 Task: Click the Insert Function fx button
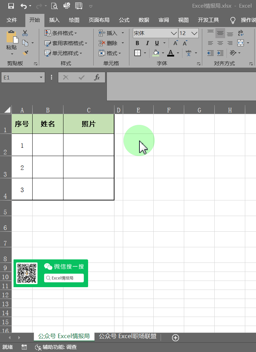[97, 77]
